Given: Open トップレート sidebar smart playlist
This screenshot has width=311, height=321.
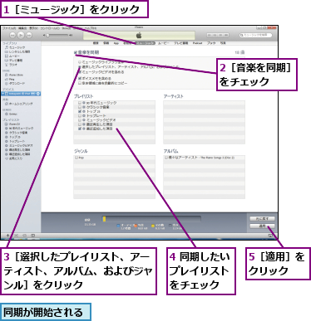Looking at the screenshot, I should [x=15, y=141].
